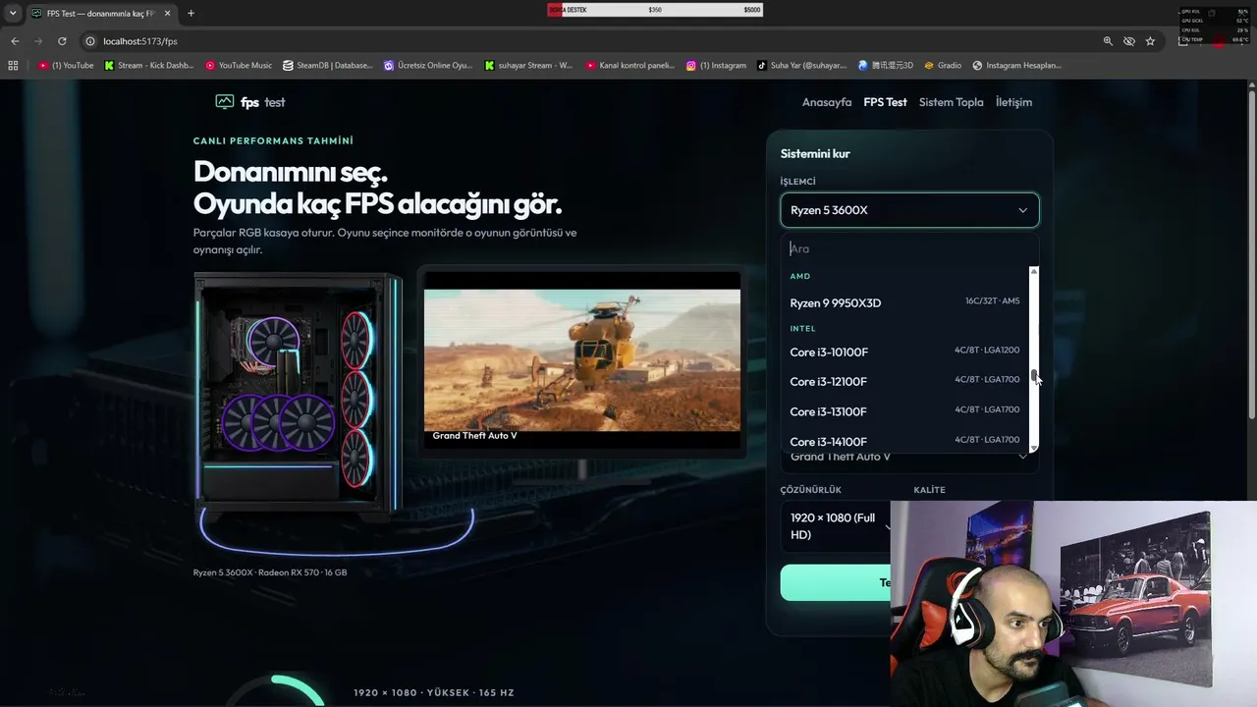Click the crossed-out eye icon in address bar
The width and height of the screenshot is (1257, 707).
pos(1129,41)
